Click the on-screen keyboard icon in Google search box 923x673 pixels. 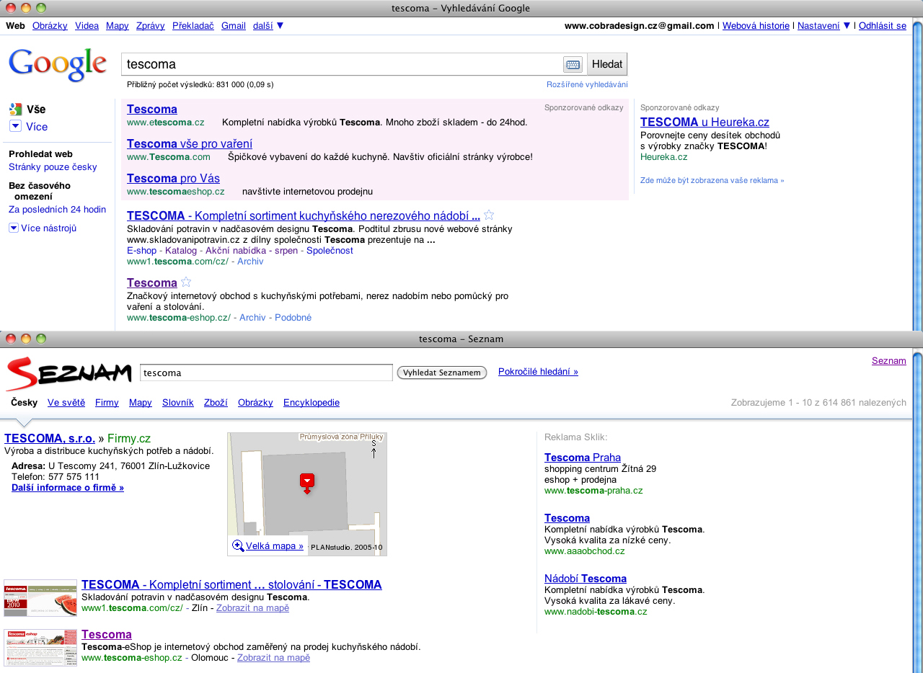click(x=573, y=65)
